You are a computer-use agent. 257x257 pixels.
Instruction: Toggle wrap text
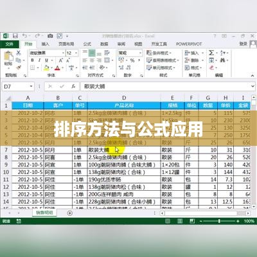107,53
